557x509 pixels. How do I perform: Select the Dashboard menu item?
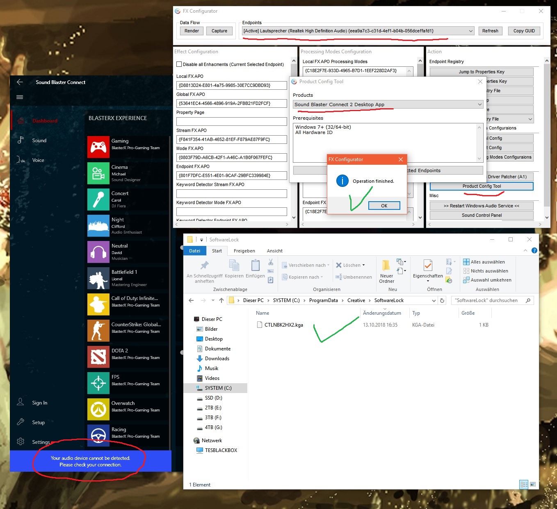(x=45, y=121)
